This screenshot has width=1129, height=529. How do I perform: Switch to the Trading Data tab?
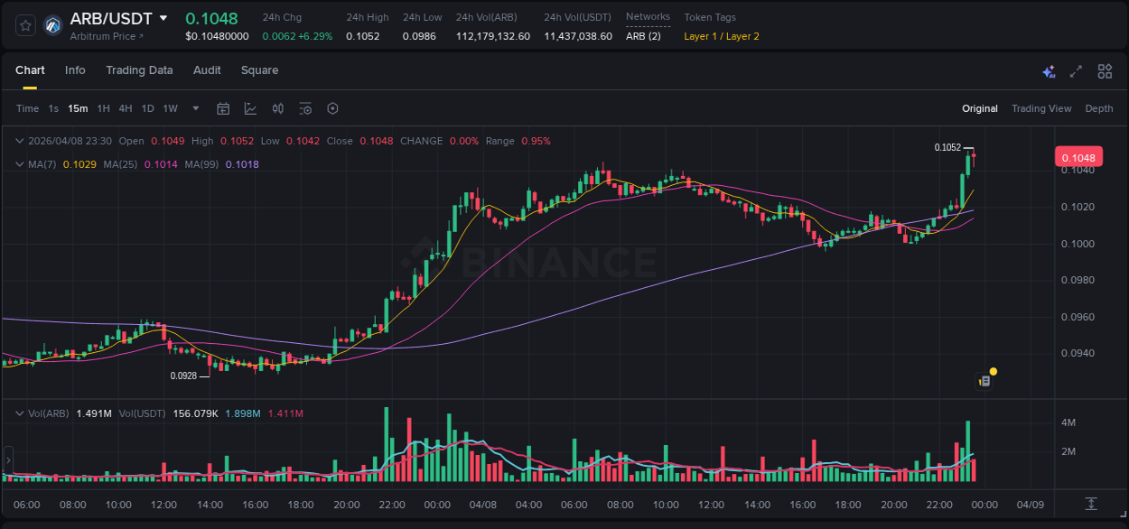140,70
